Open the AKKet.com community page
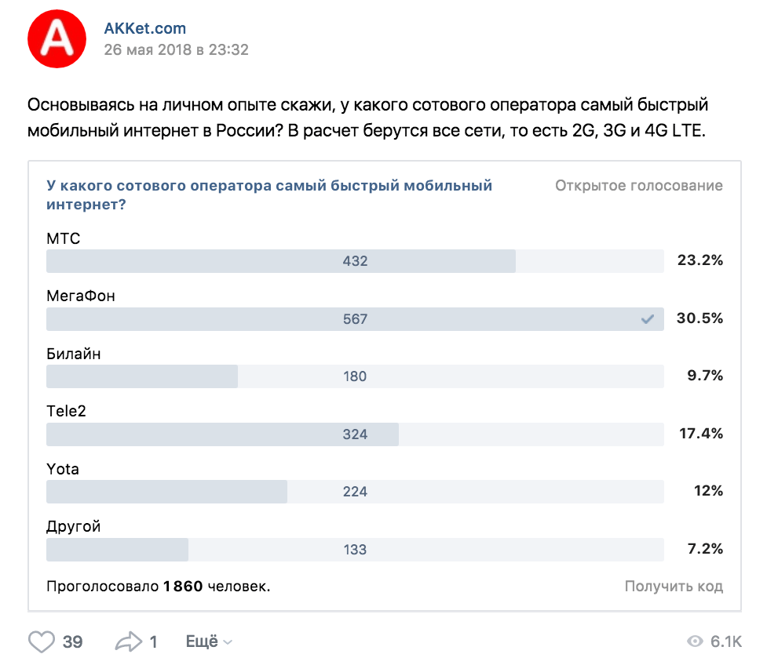767x665 pixels. click(146, 28)
